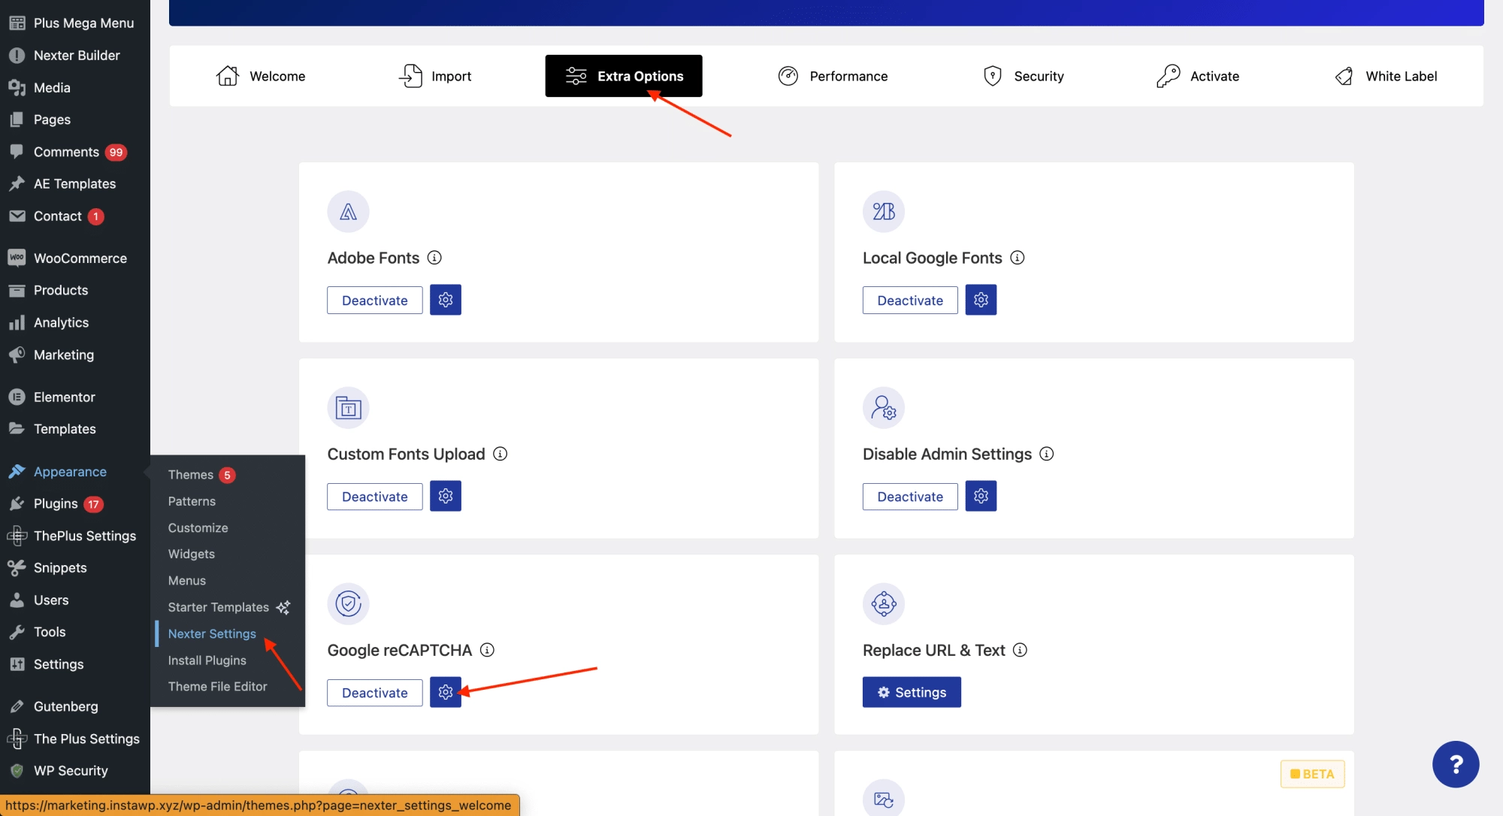Show info tooltip for Adobe Fonts
1503x816 pixels.
434,258
